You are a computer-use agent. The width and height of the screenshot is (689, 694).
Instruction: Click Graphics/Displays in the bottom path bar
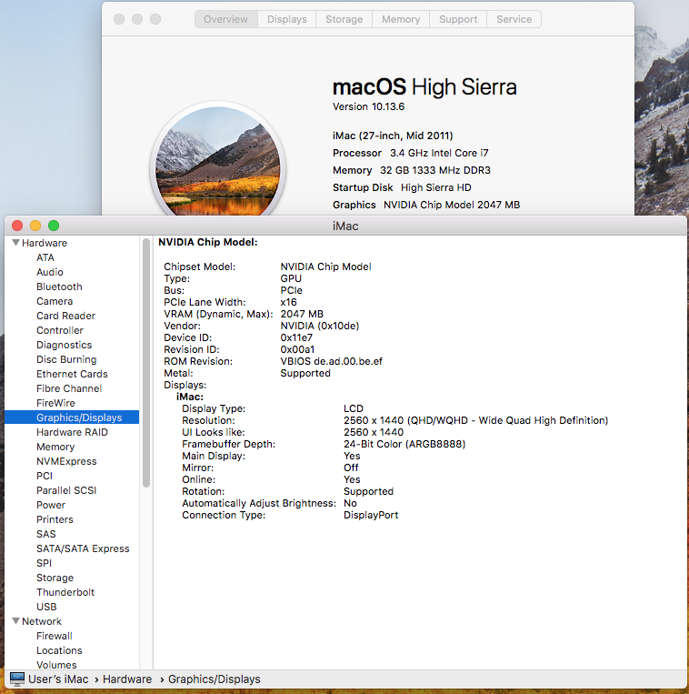[214, 679]
